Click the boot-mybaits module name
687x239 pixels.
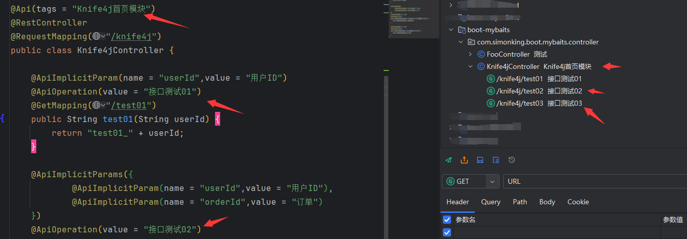tap(488, 30)
